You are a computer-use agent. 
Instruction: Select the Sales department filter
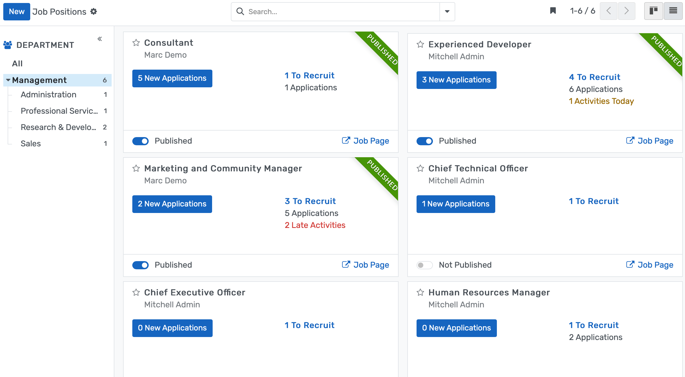[31, 143]
